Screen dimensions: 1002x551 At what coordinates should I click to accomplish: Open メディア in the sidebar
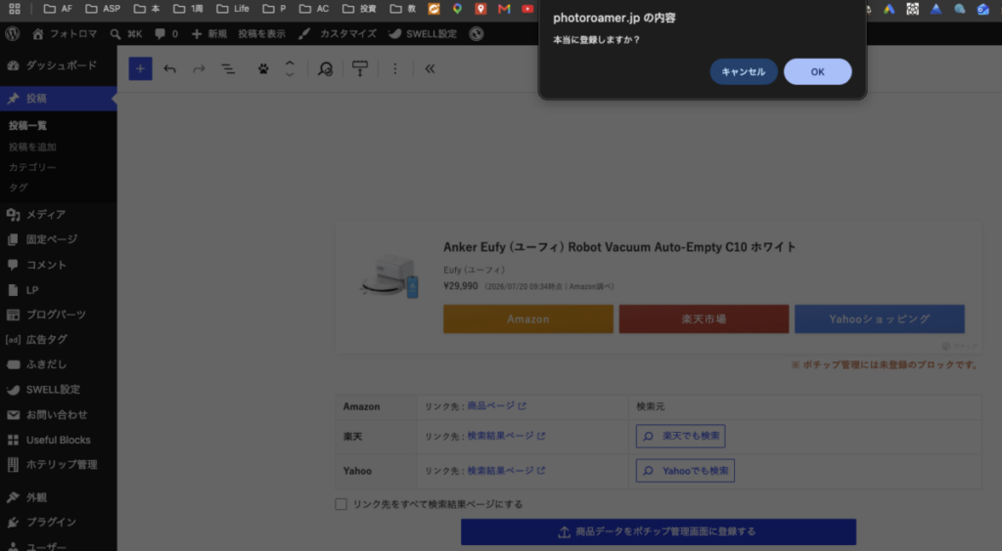point(58,214)
